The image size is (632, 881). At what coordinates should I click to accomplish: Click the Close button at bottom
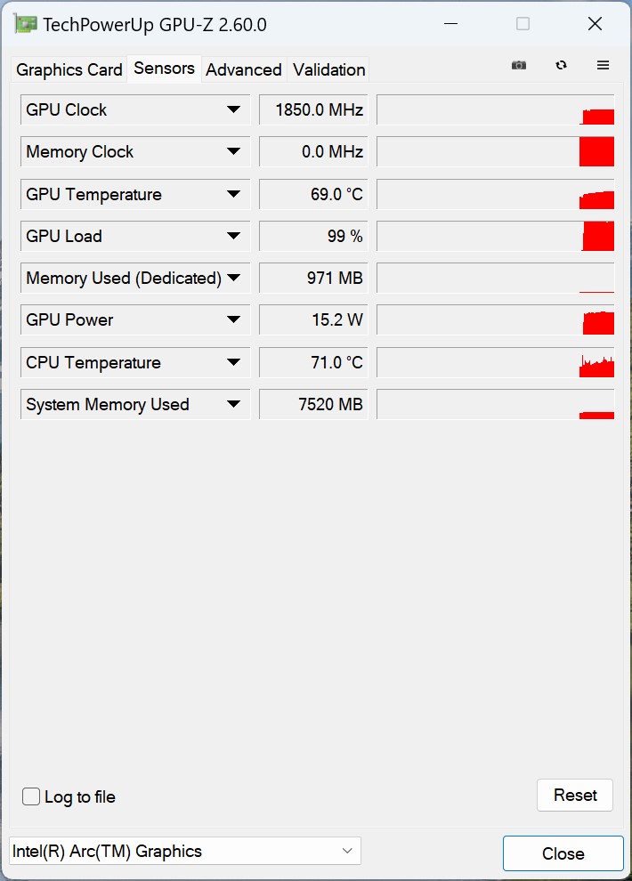pos(563,853)
